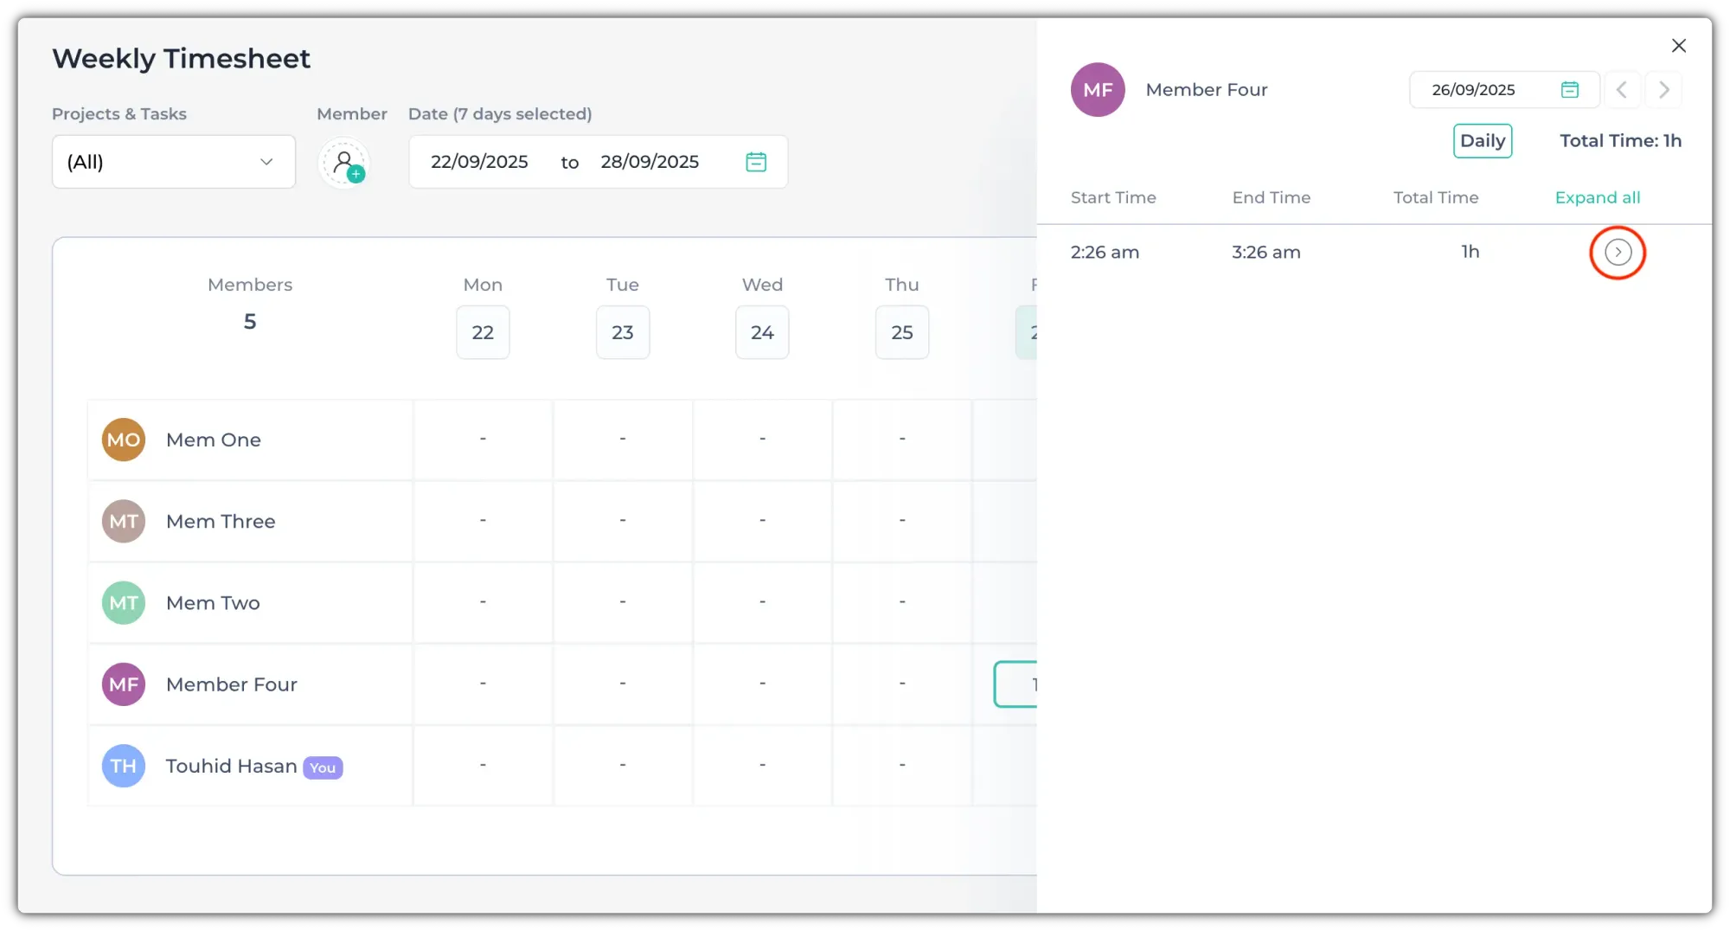The height and width of the screenshot is (931, 1730).
Task: Toggle the Daily view button
Action: coord(1483,141)
